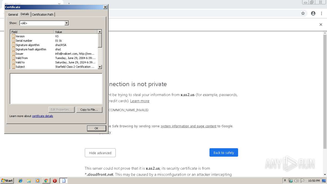Image resolution: width=327 pixels, height=184 pixels.
Task: Select the Details tab
Action: point(25,14)
